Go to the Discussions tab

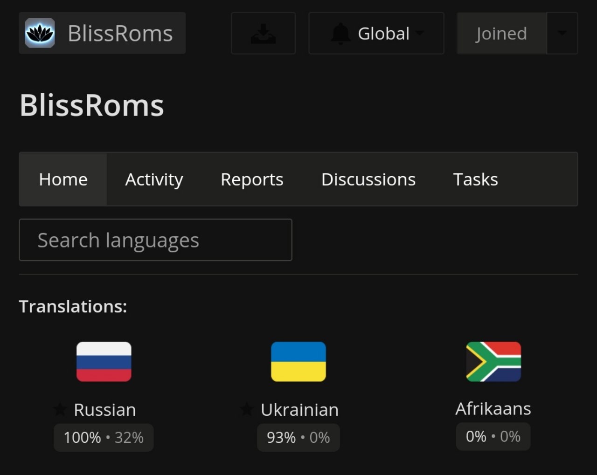pos(368,179)
